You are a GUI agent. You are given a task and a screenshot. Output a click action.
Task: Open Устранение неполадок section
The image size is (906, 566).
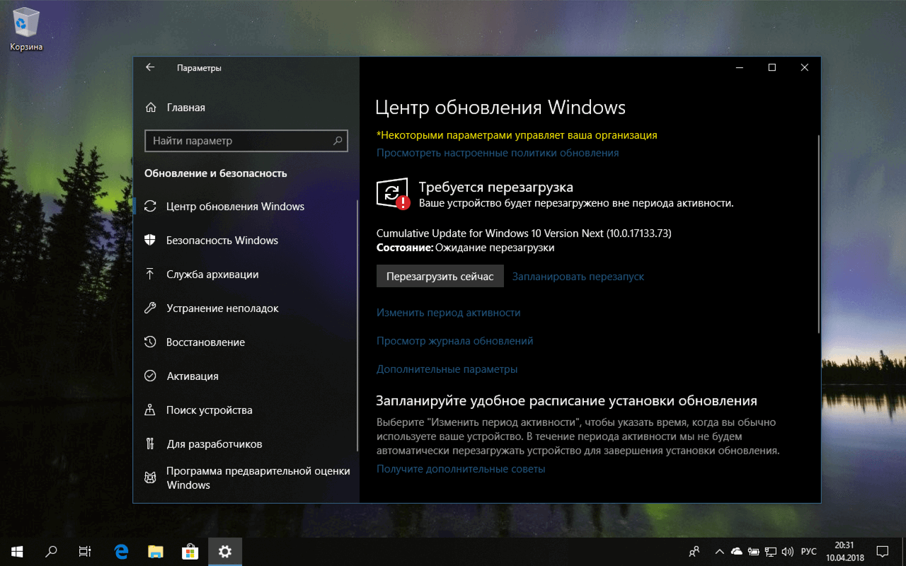click(x=222, y=308)
